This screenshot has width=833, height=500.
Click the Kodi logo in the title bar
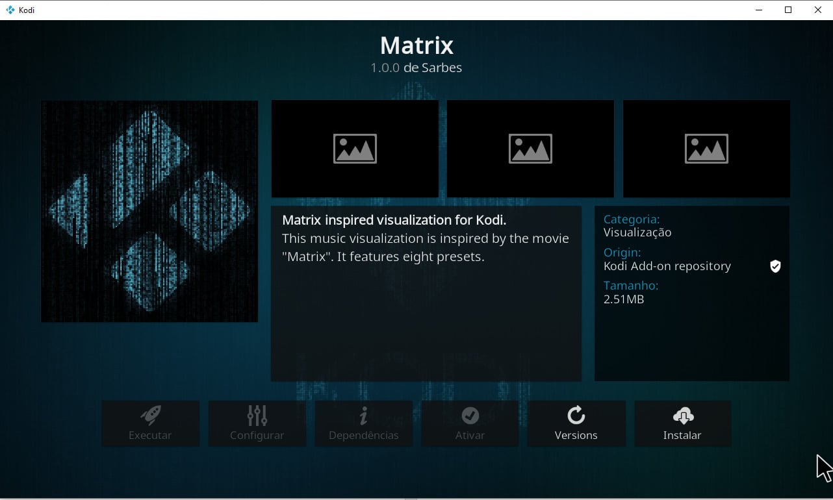[x=10, y=10]
